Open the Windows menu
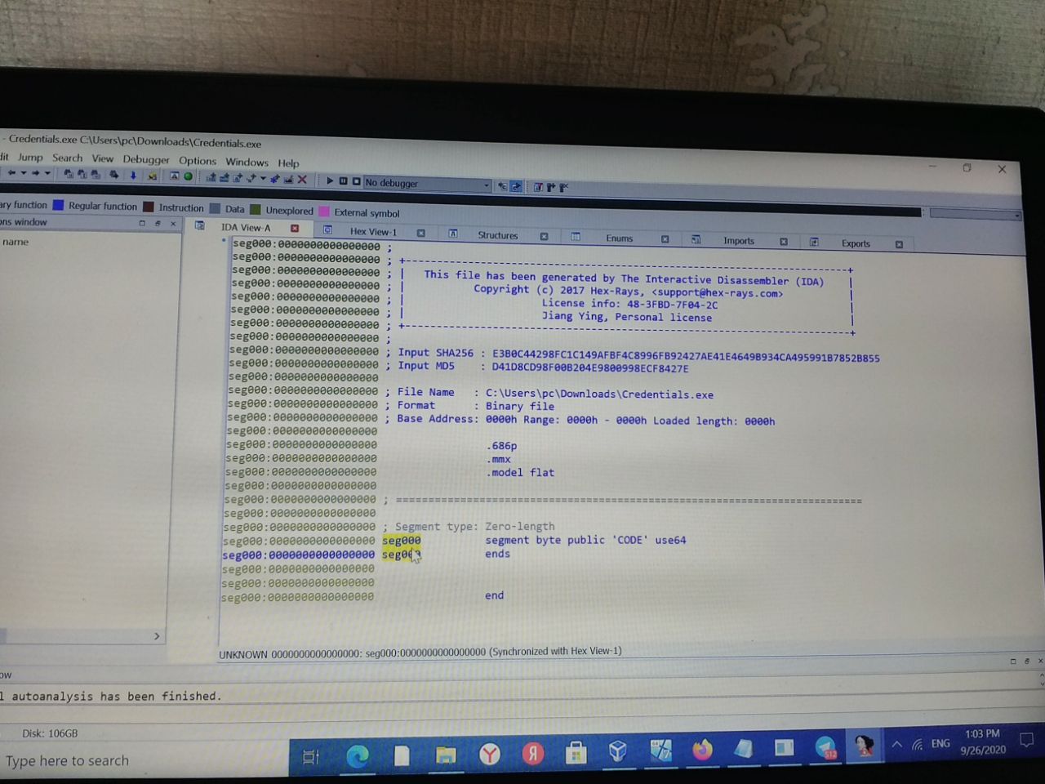Screen dimensions: 1045x784 pos(247,162)
